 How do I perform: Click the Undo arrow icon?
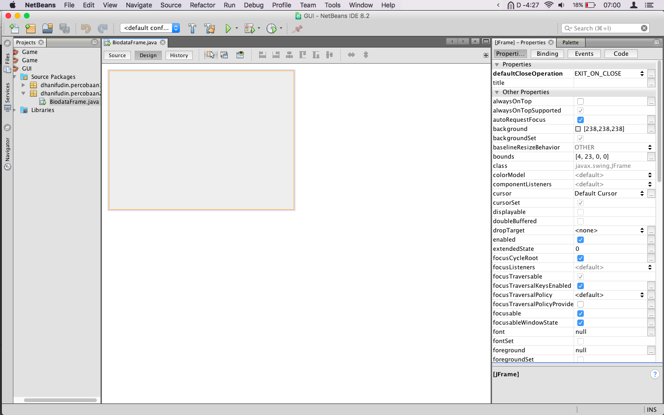[x=86, y=29]
